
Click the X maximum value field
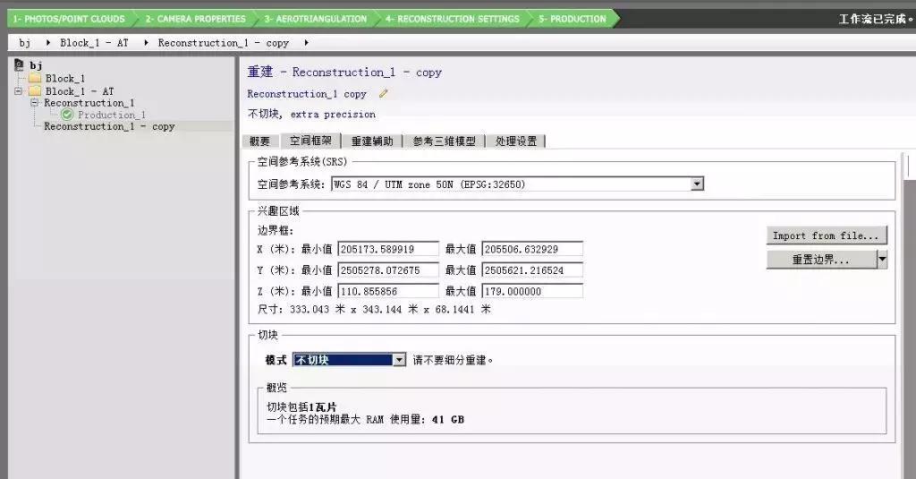(x=532, y=249)
